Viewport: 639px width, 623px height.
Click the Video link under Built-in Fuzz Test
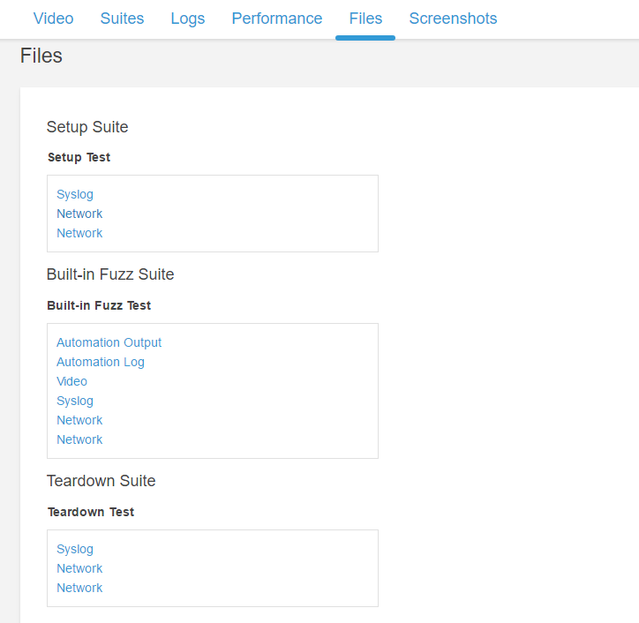tap(71, 381)
